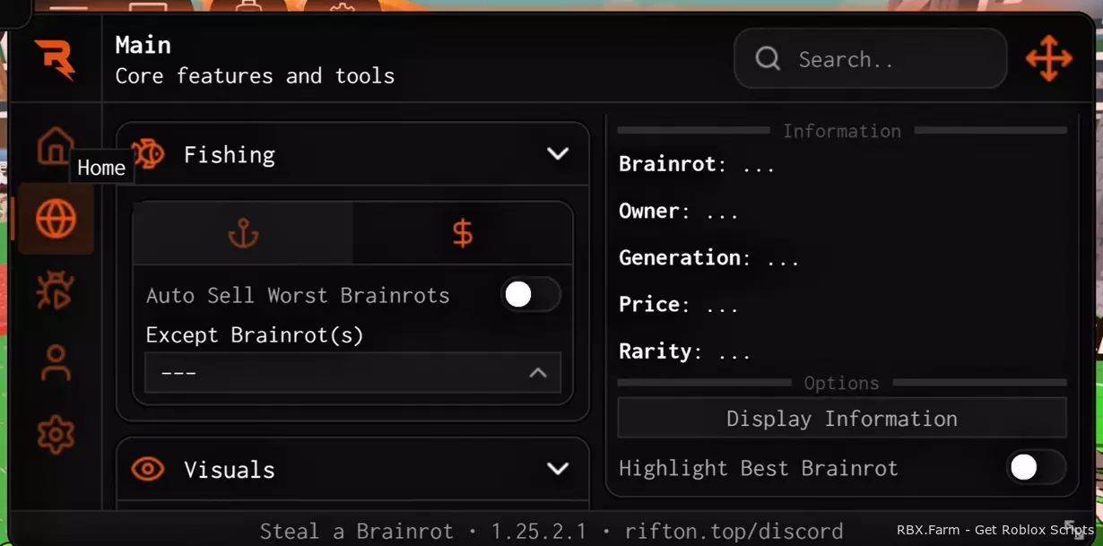The height and width of the screenshot is (546, 1103).
Task: Click the Display Information button
Action: [842, 419]
